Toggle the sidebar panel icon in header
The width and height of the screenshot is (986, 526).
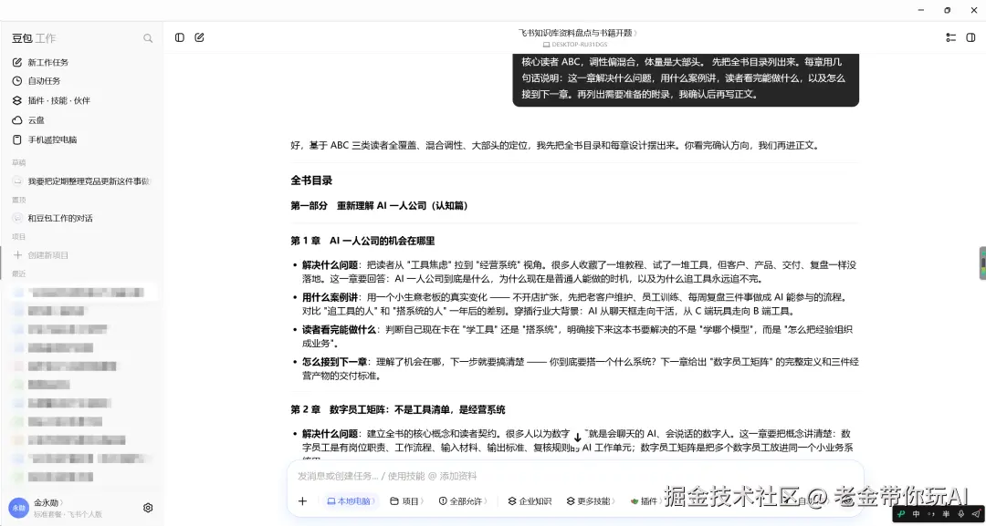(180, 37)
